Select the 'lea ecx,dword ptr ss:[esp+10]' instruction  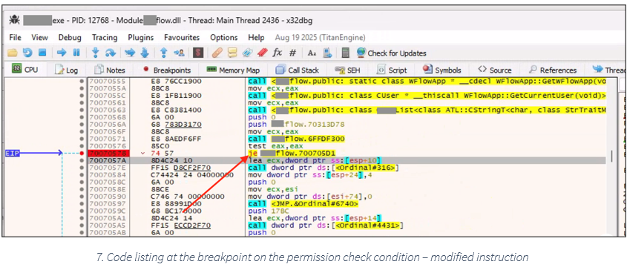(314, 160)
